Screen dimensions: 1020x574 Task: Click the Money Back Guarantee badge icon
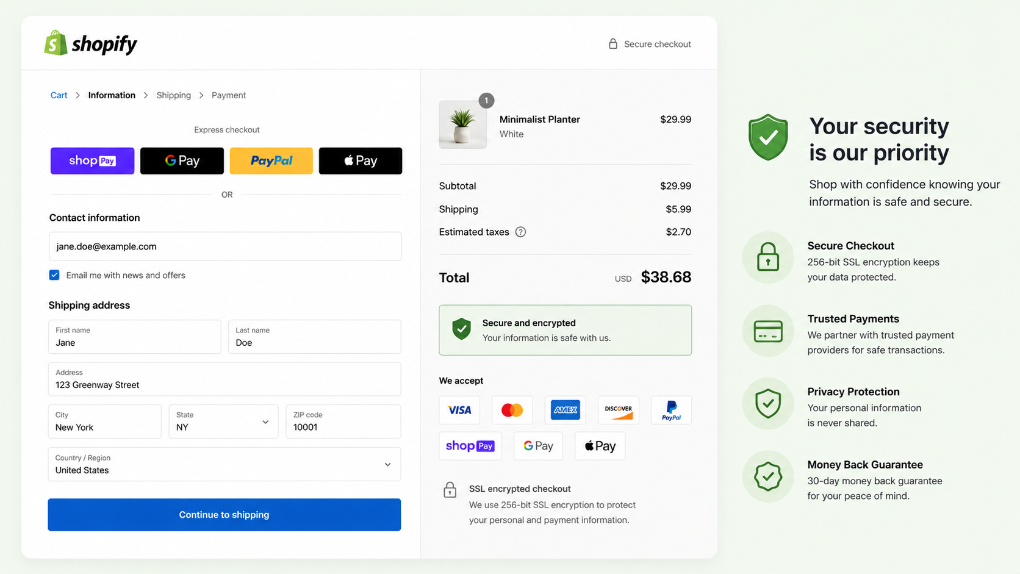[768, 476]
